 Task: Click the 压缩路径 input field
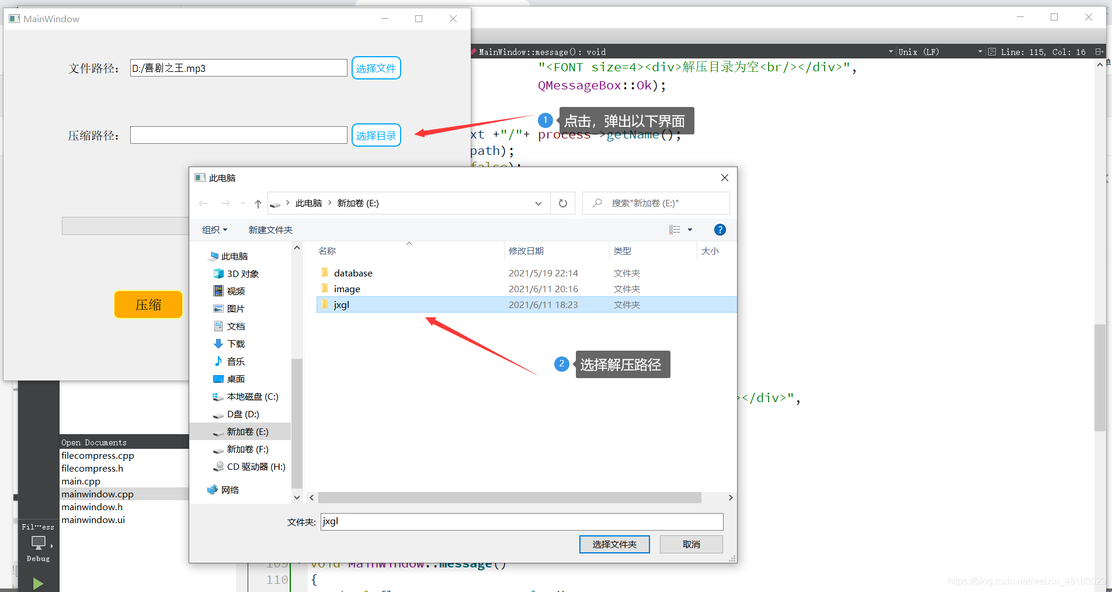click(x=238, y=135)
